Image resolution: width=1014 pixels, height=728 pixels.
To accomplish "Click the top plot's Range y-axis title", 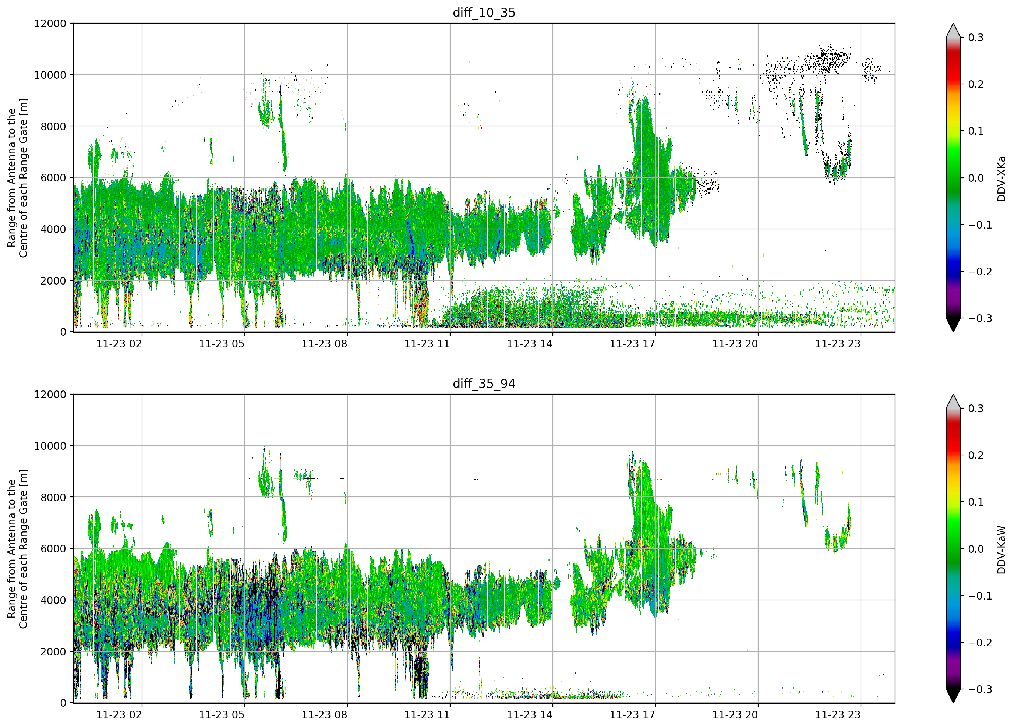I will coord(17,177).
